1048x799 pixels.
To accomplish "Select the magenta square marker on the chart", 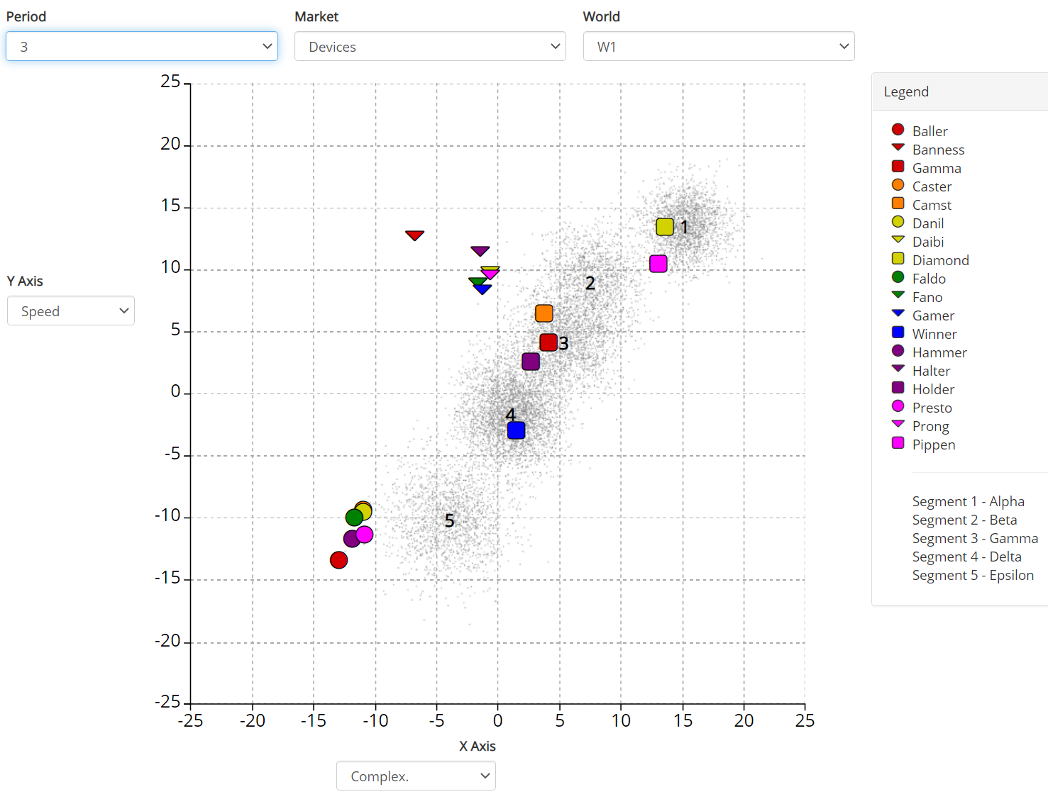I will [658, 264].
